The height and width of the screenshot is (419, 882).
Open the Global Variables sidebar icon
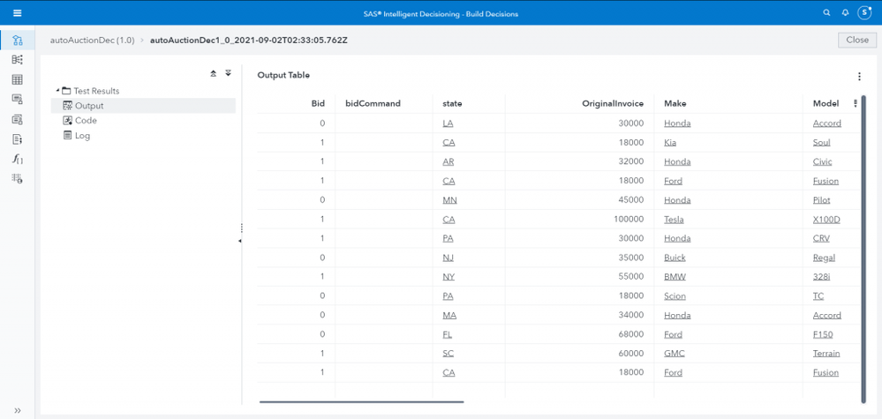click(17, 178)
